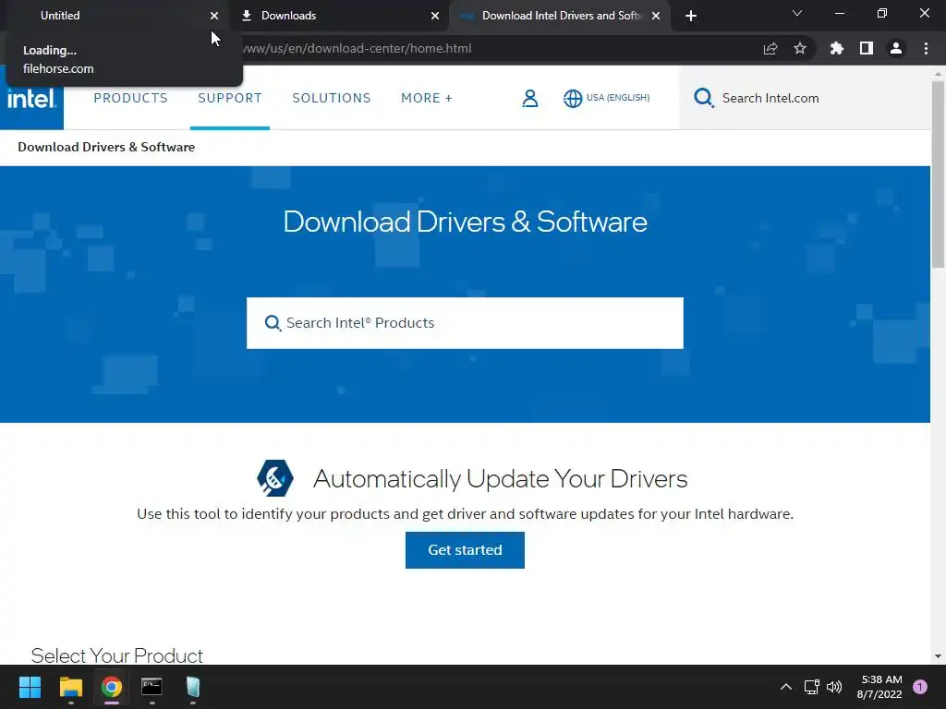The width and height of the screenshot is (946, 709).
Task: Click the Intel logo
Action: (31, 98)
